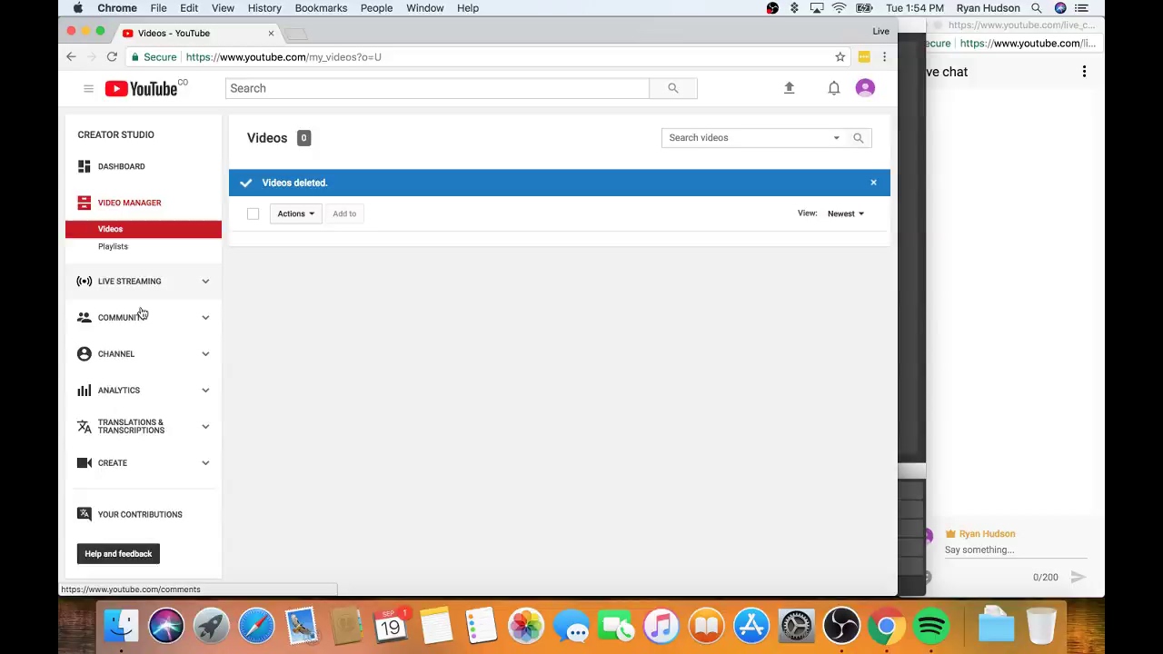Click the CREATOR STUDIO heading

(115, 134)
